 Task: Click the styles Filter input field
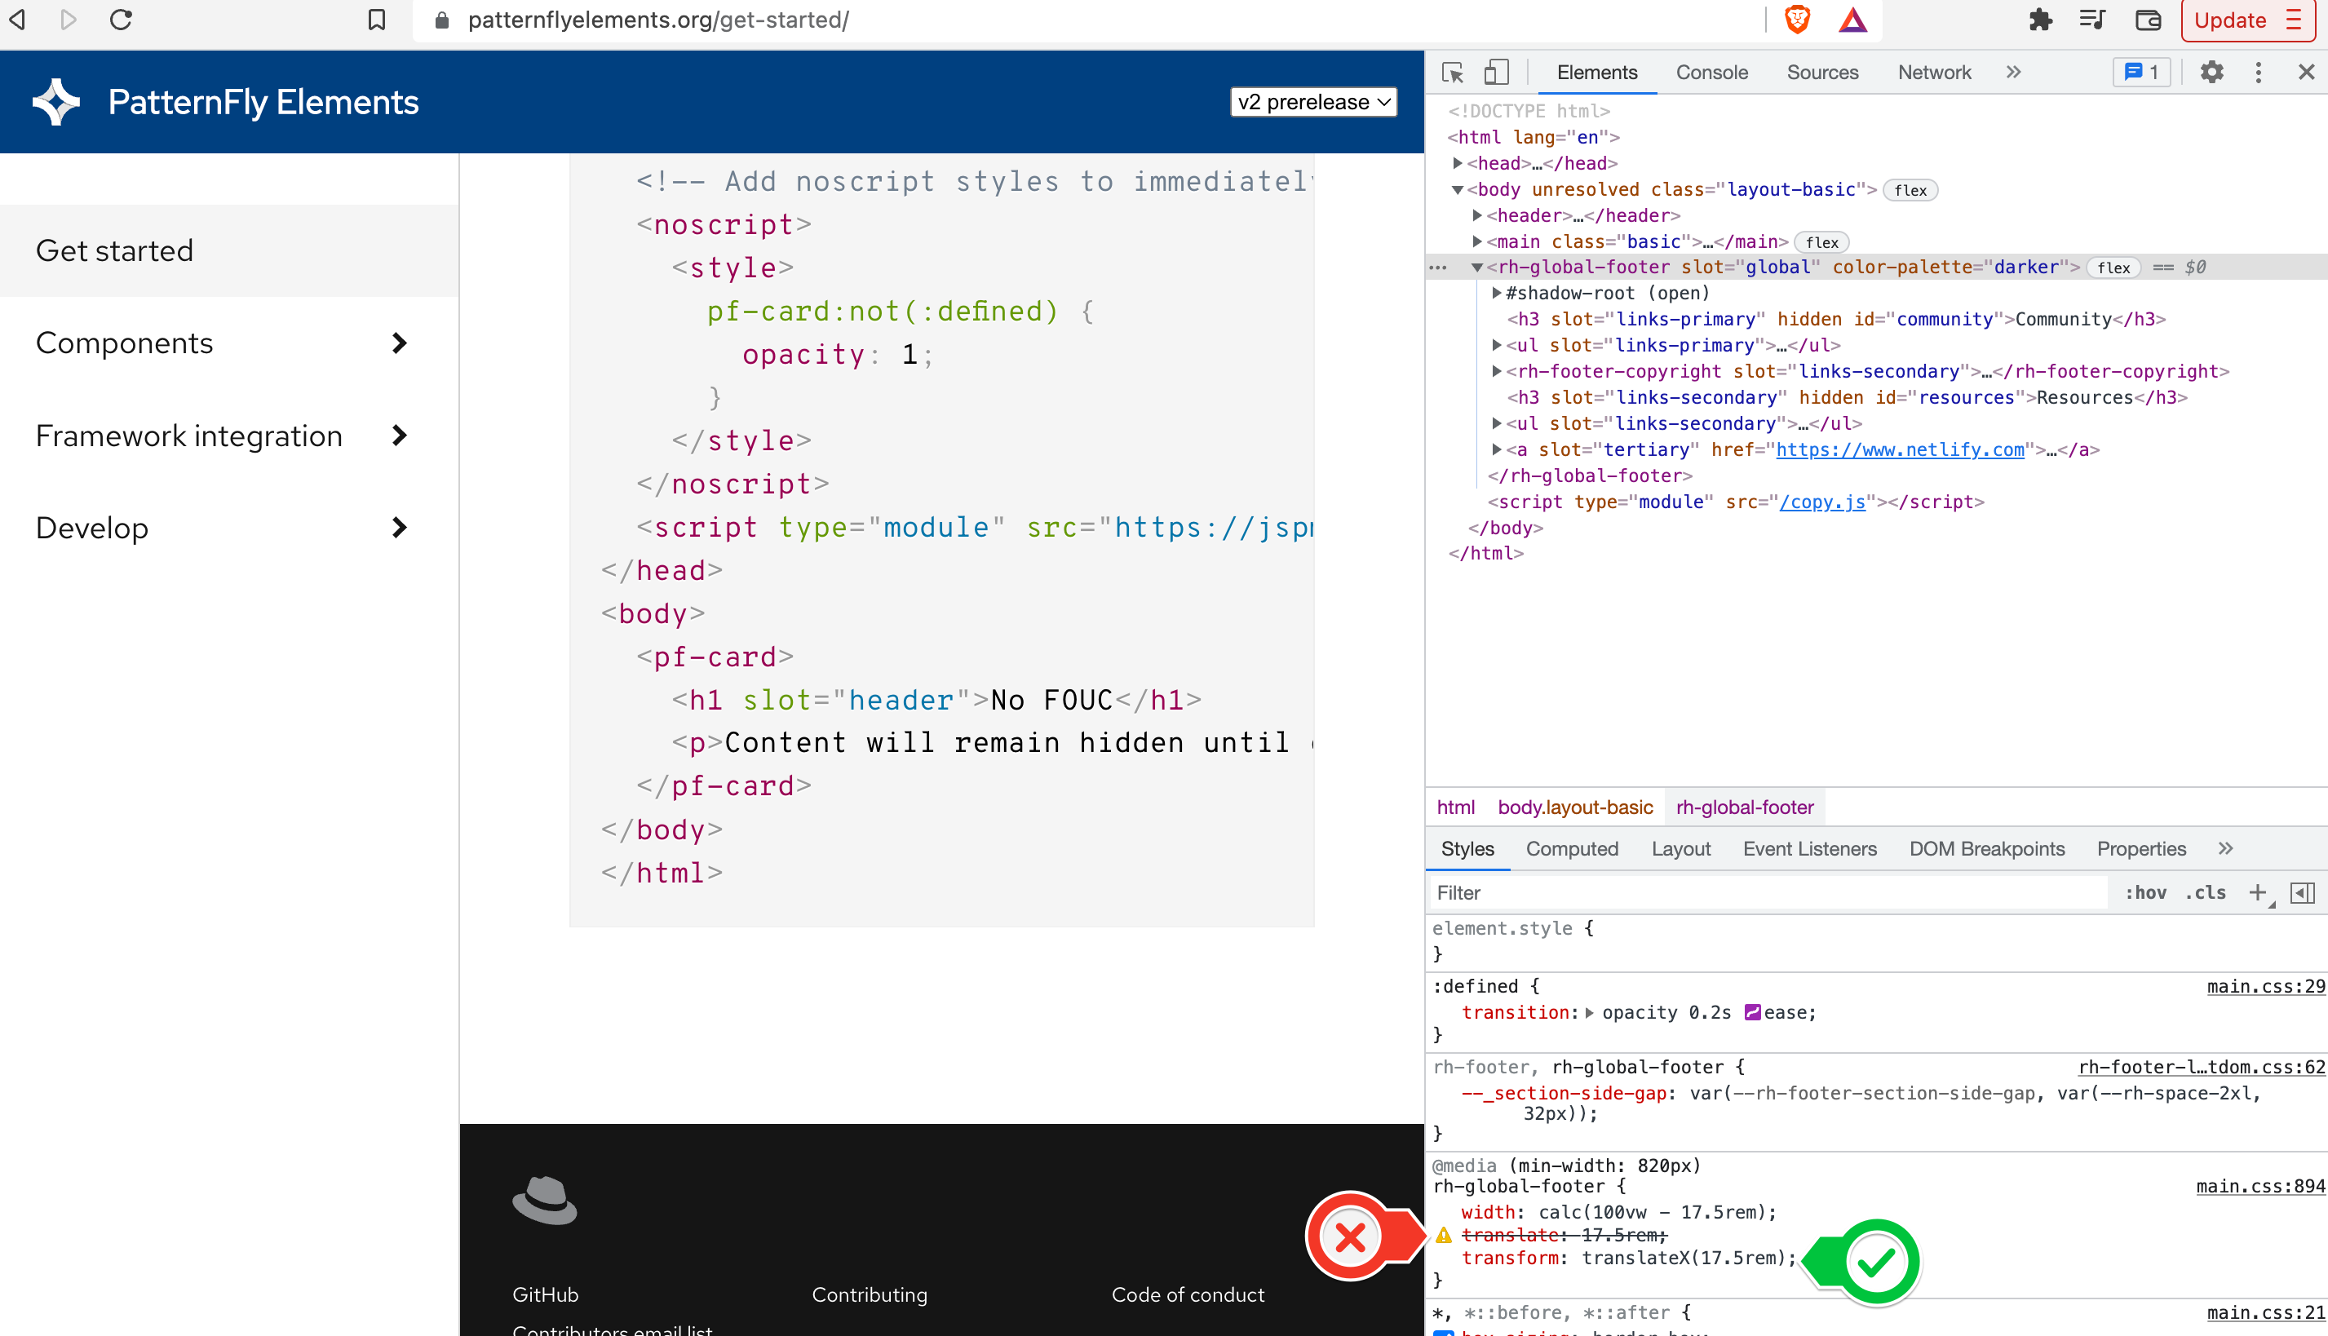tap(1767, 892)
